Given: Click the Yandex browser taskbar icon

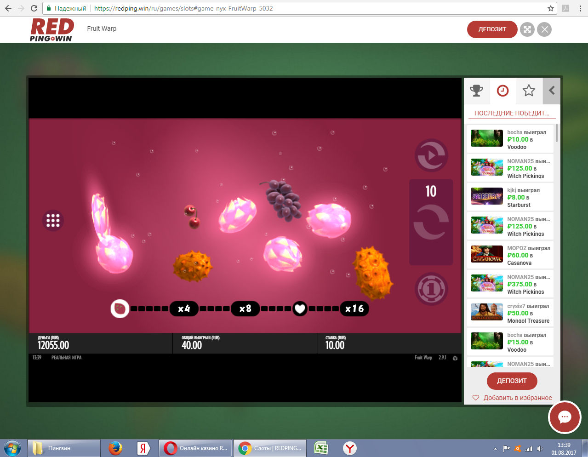Looking at the screenshot, I should [x=350, y=448].
